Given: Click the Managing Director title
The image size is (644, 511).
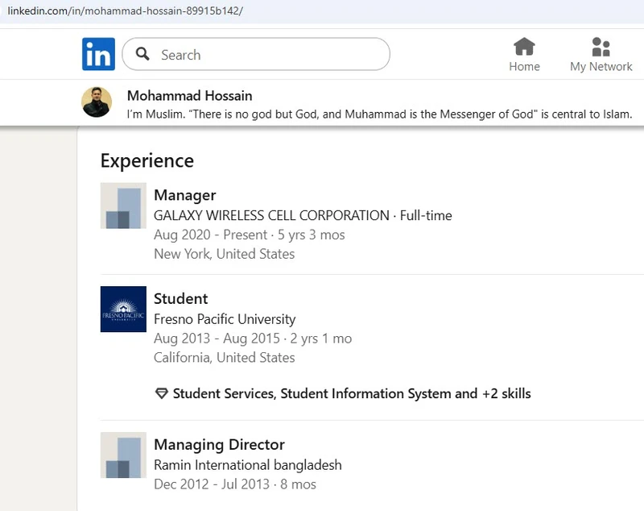Looking at the screenshot, I should pyautogui.click(x=219, y=444).
